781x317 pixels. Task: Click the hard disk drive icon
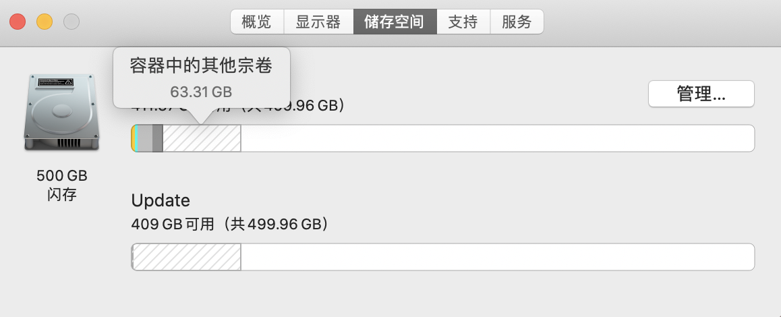62,113
